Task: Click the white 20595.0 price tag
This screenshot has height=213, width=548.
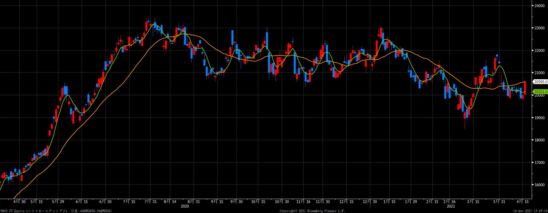Action: click(540, 82)
